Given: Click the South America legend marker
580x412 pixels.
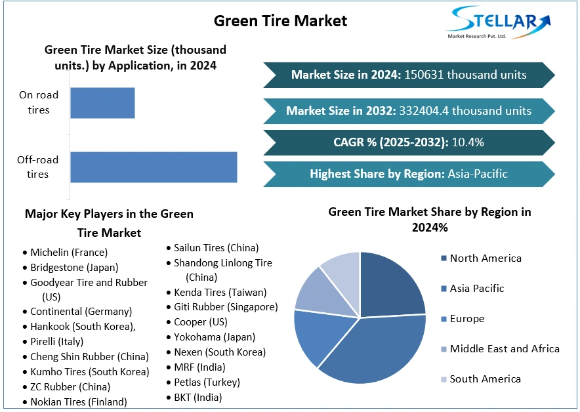Looking at the screenshot, I should point(444,379).
